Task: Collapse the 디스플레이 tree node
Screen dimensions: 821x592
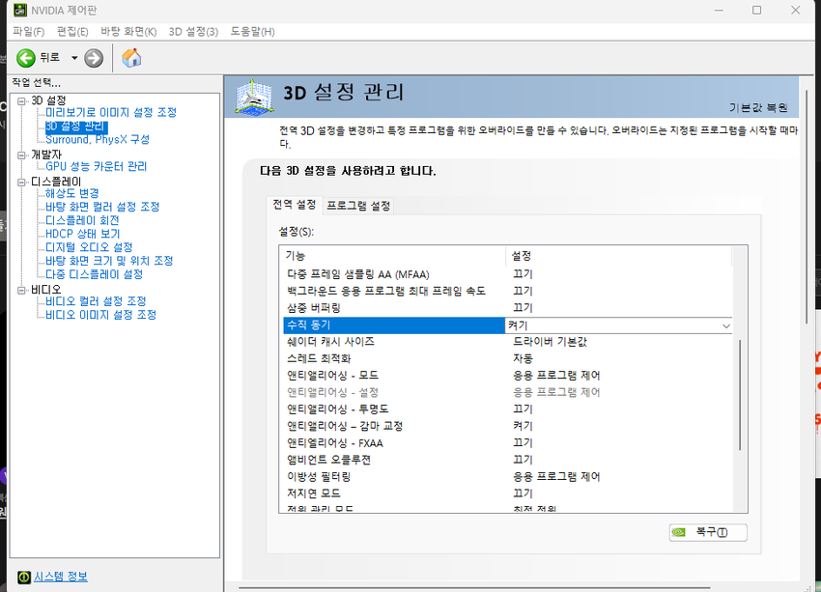Action: (x=22, y=182)
